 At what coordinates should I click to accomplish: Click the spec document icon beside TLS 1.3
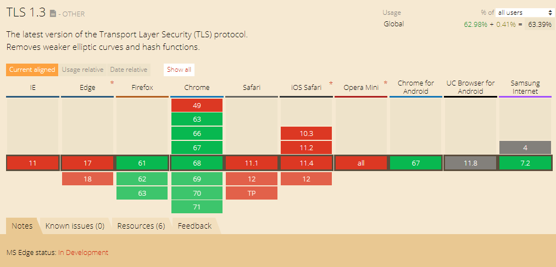53,13
